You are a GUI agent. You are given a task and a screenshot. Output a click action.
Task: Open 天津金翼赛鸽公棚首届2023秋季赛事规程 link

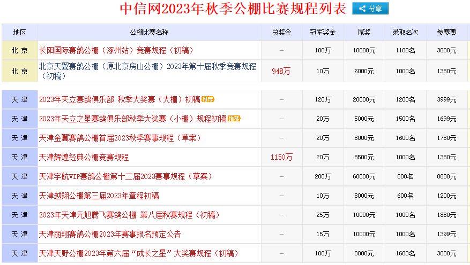[120, 138]
